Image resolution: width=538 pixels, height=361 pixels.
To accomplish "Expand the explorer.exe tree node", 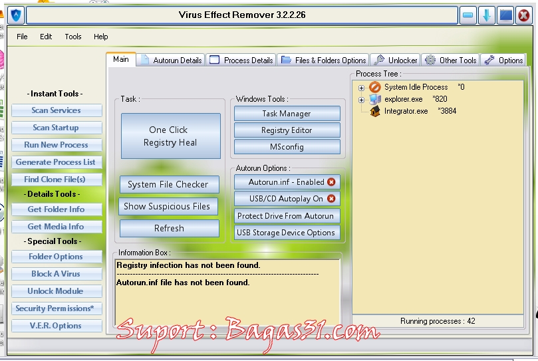I will click(x=361, y=100).
